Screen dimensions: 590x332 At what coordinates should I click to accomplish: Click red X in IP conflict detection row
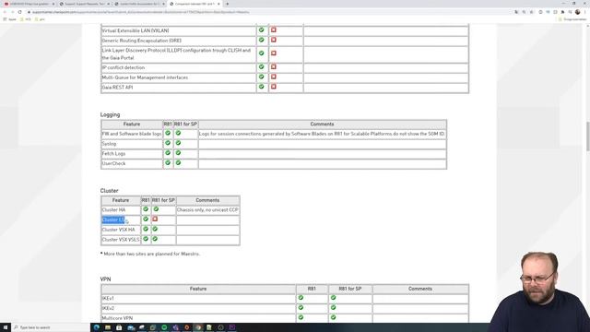274,67
